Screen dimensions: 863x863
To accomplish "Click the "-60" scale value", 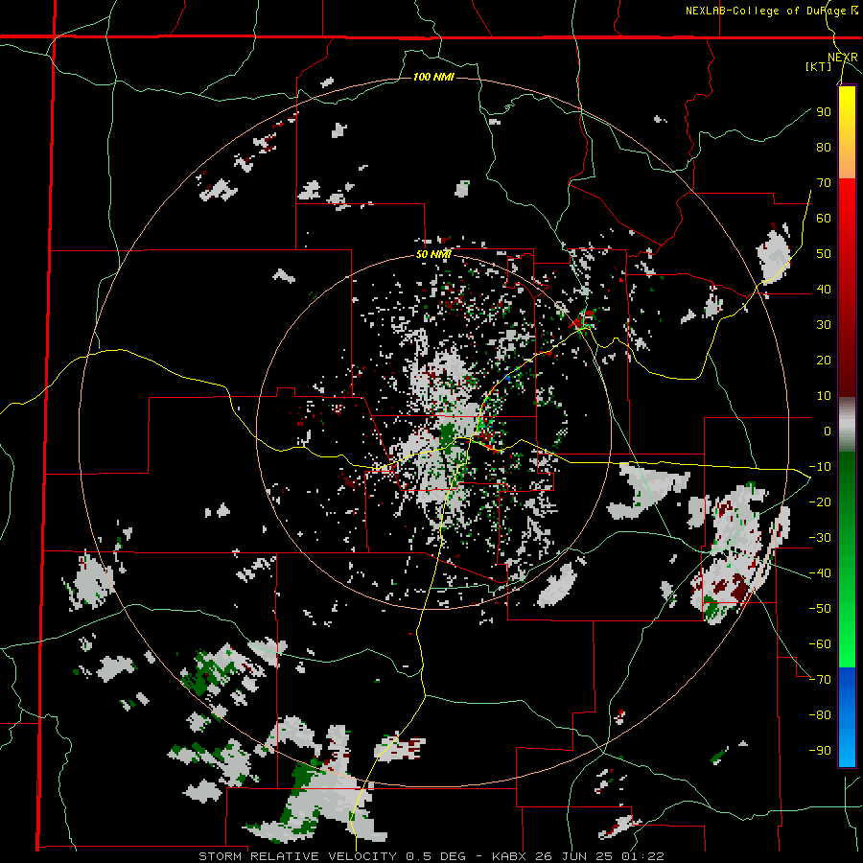I will [820, 644].
